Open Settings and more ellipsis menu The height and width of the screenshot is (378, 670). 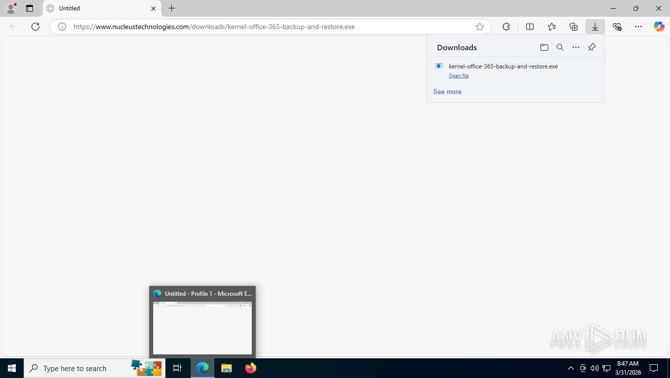[638, 27]
